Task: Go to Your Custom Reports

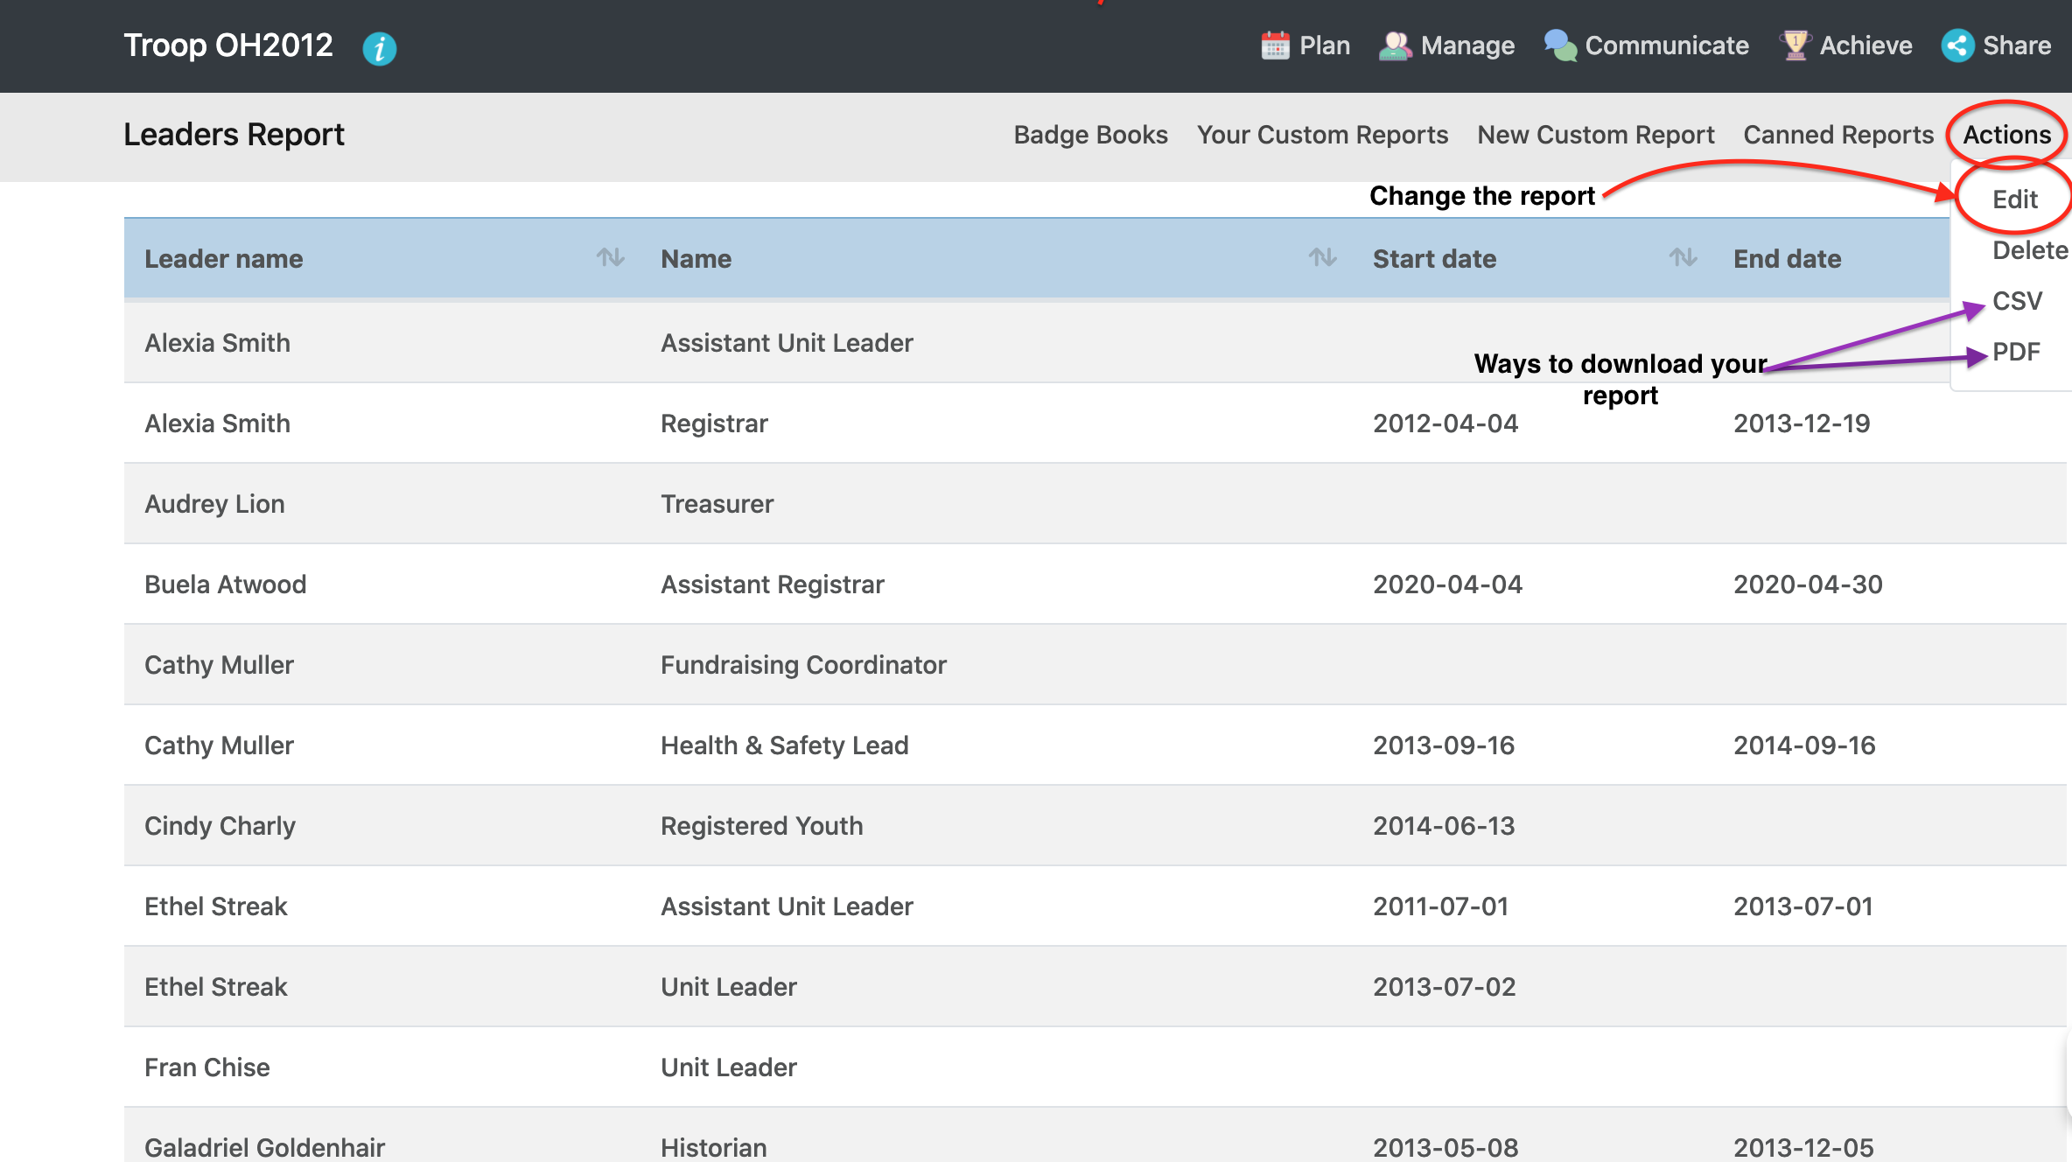Action: pos(1322,135)
